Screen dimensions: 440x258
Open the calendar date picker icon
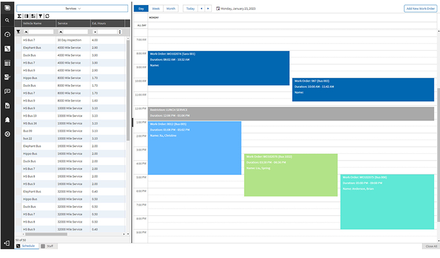pos(218,8)
